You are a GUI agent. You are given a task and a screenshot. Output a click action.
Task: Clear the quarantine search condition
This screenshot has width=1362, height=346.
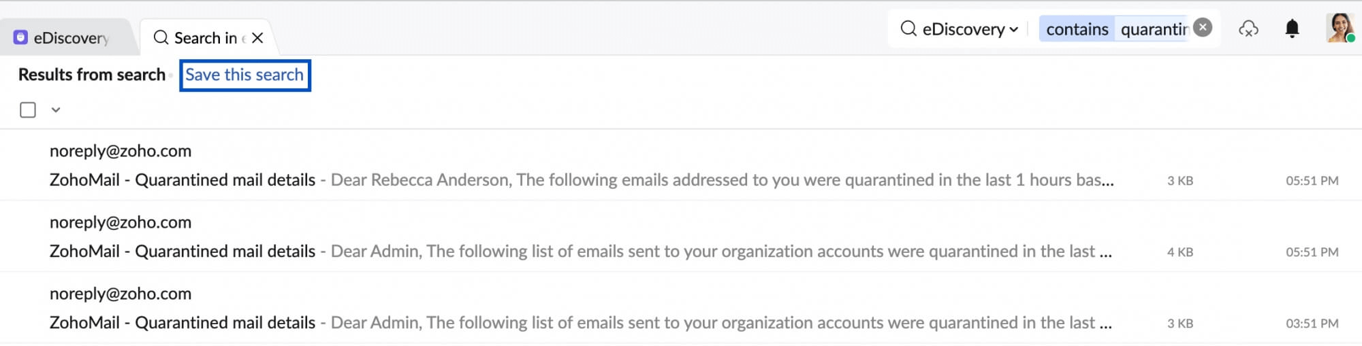[1203, 27]
